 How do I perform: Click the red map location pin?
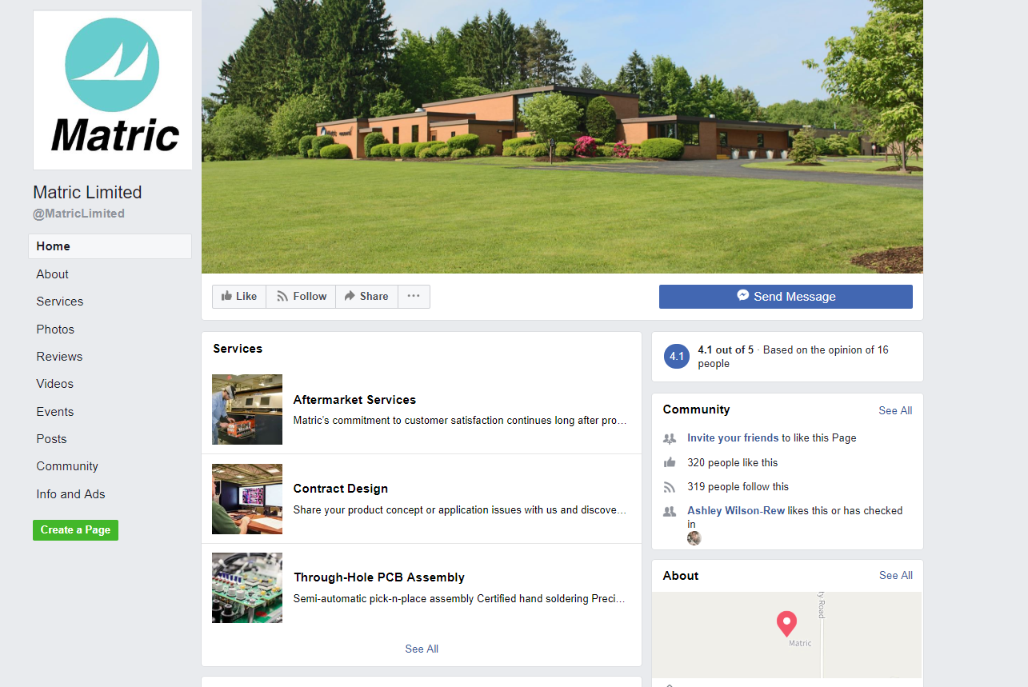[786, 623]
